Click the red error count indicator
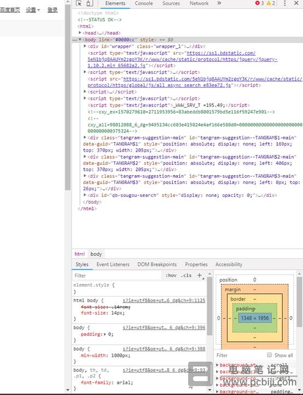Viewport: 303px width, 395px height. (259, 3)
